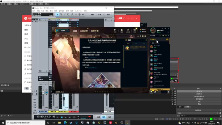Toggle the red channel's inserts power button
This screenshot has width=222, height=125.
[78, 20]
